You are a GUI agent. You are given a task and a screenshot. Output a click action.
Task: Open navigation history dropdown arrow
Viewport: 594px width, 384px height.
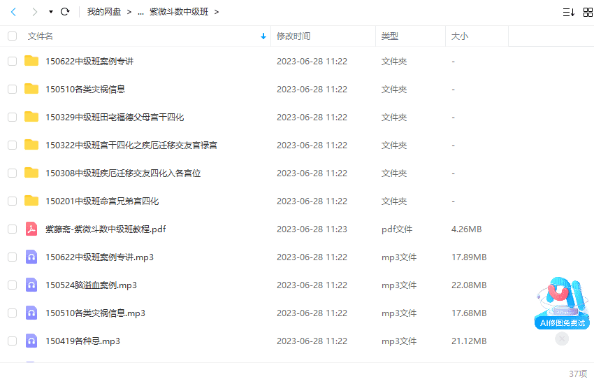click(x=50, y=12)
